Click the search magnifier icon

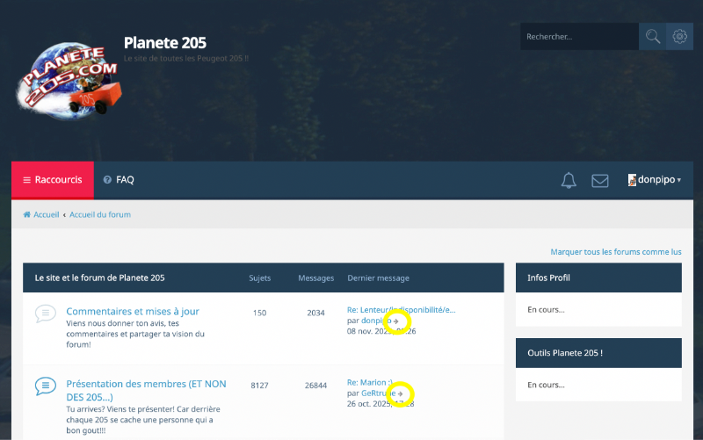tap(652, 37)
